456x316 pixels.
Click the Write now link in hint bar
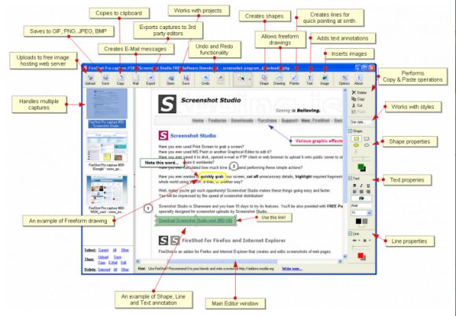click(x=292, y=269)
